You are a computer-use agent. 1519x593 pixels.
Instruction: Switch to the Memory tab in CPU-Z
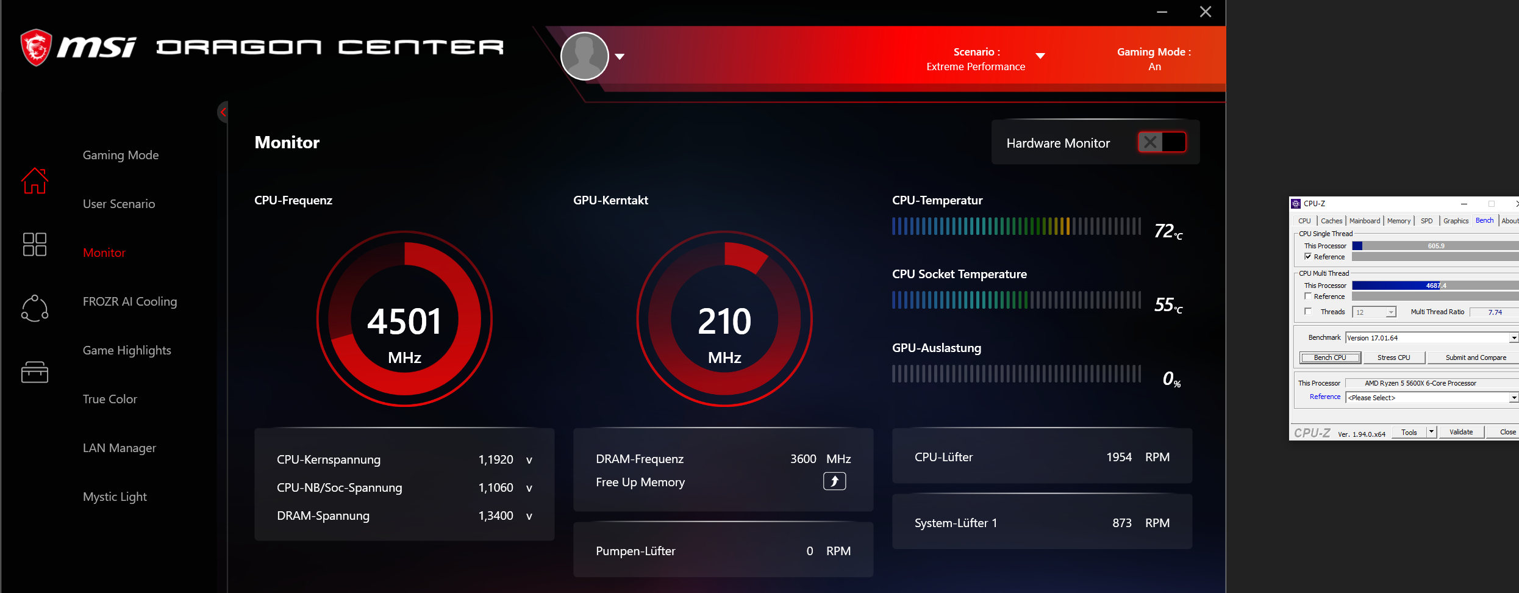(1399, 221)
